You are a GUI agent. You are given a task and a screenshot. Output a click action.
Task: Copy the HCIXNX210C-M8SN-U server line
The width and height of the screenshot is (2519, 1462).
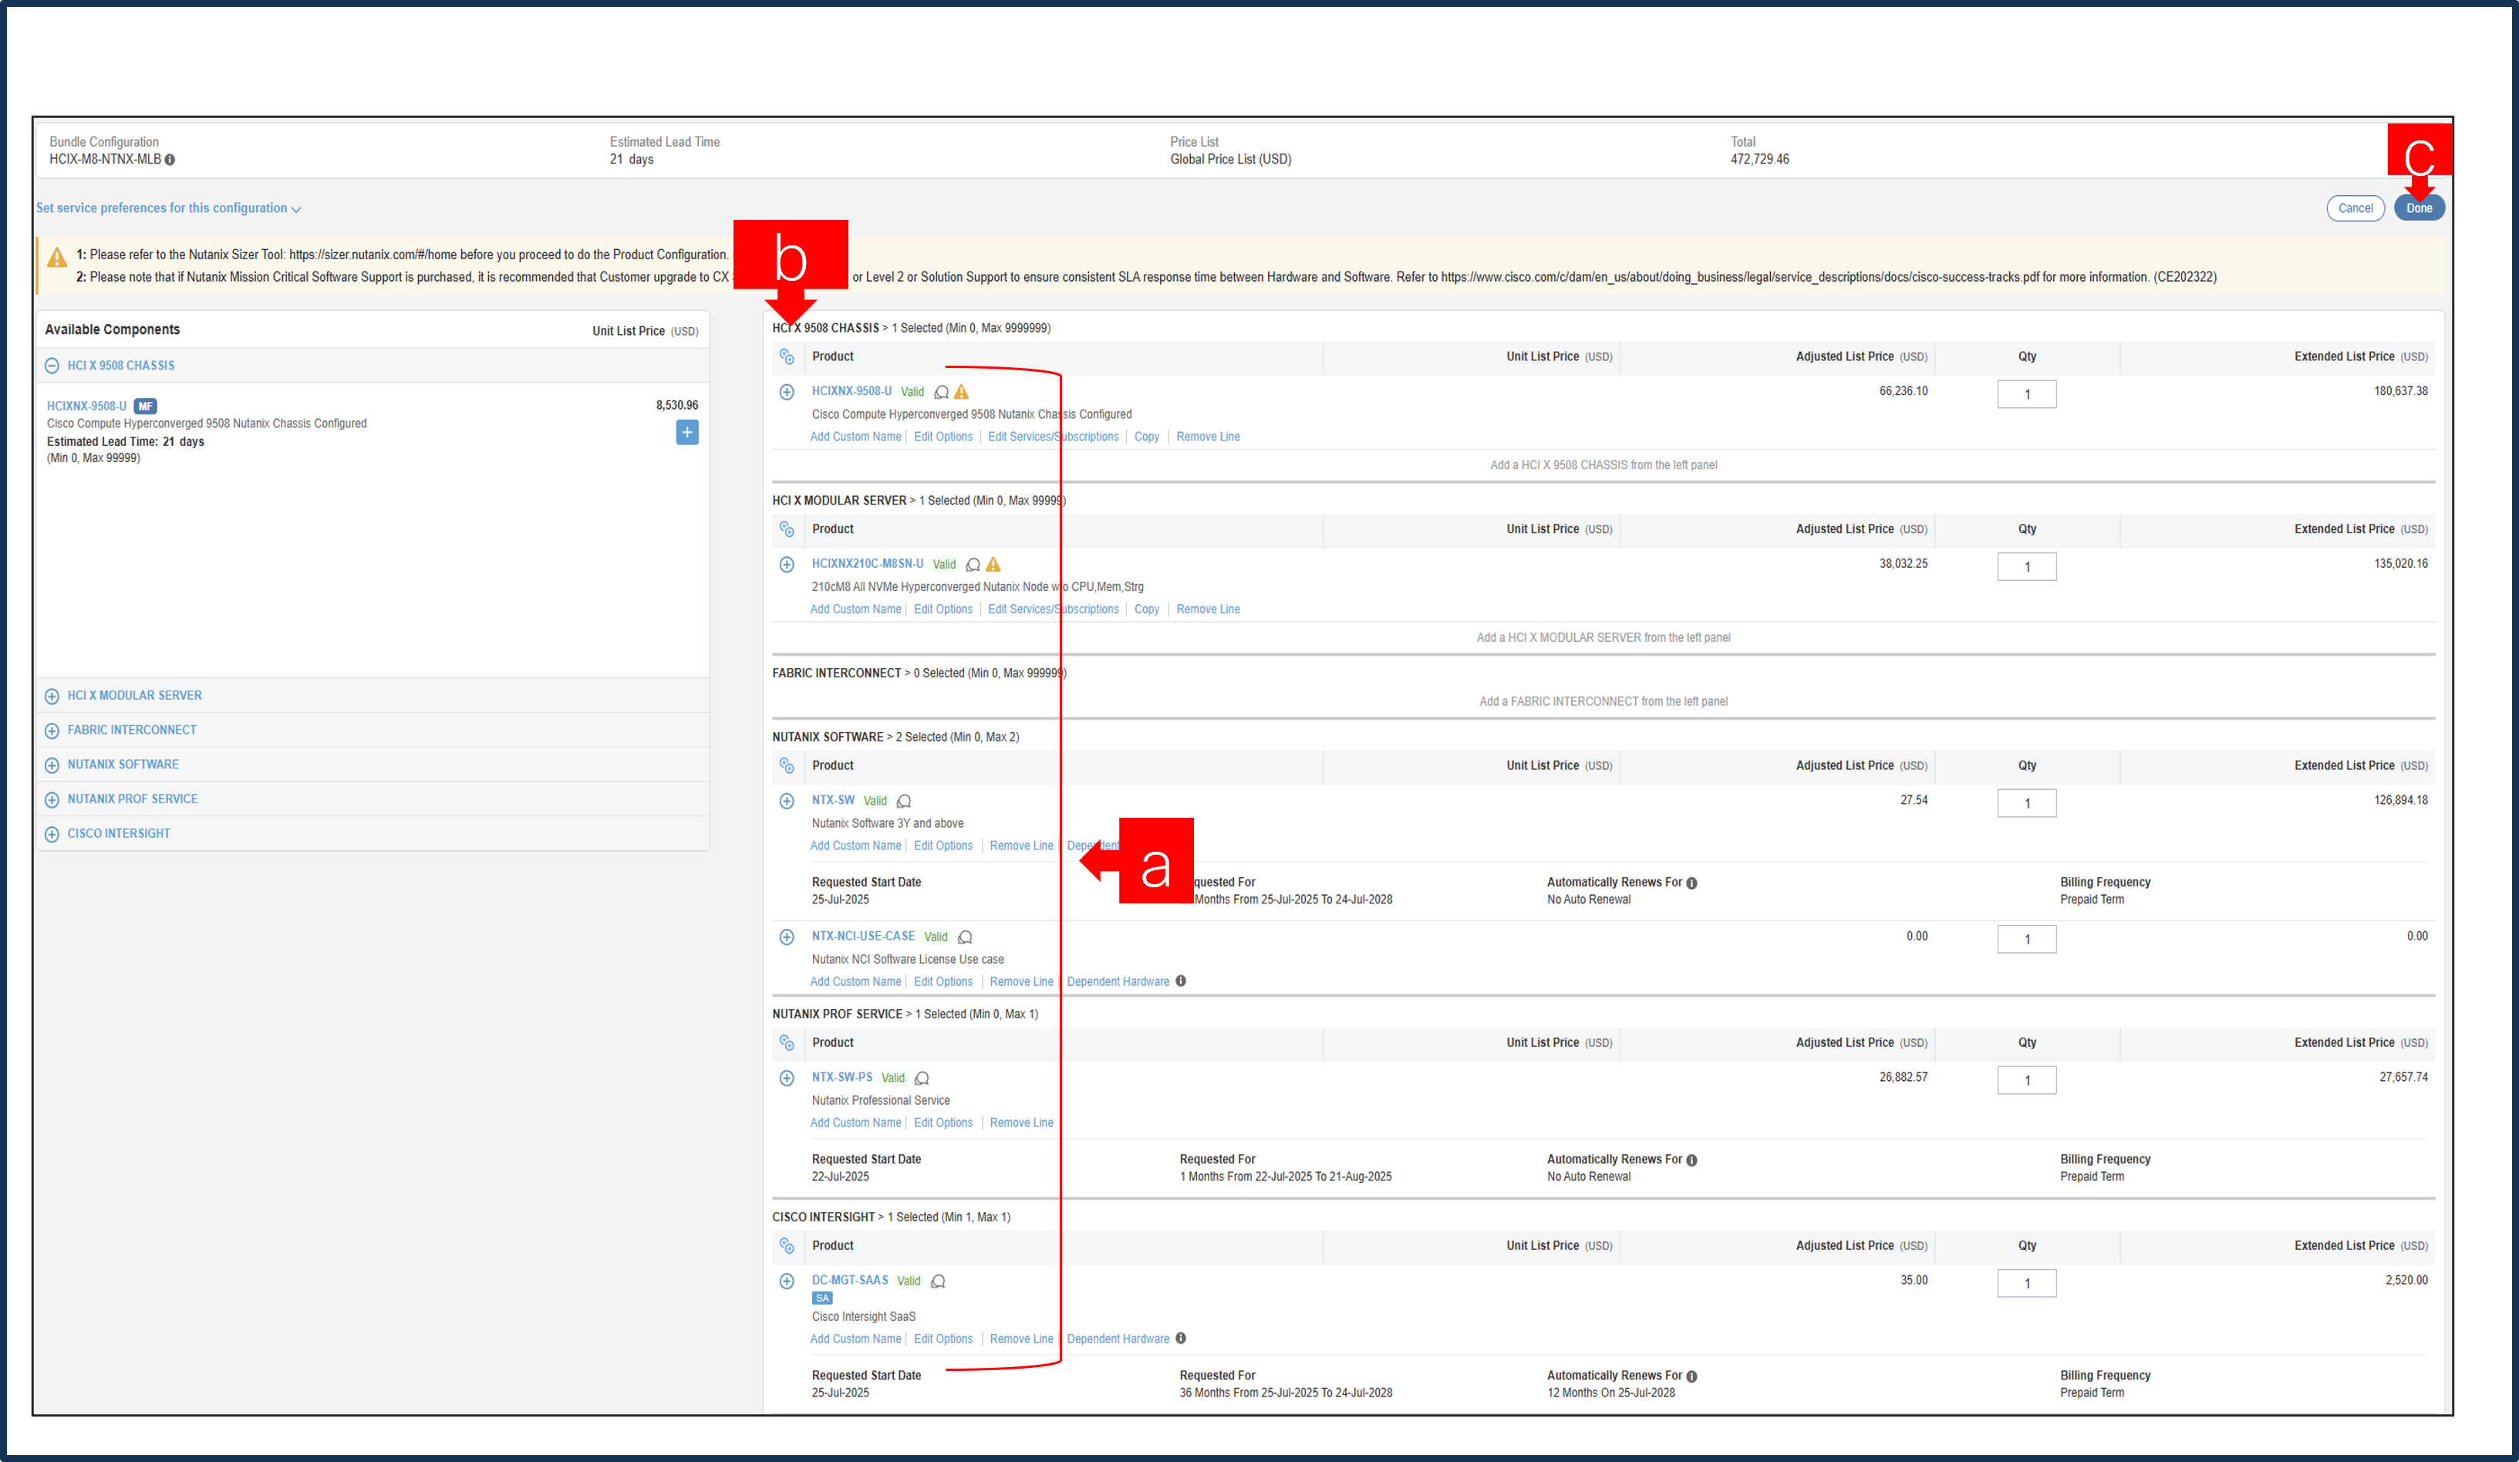[x=1145, y=608]
